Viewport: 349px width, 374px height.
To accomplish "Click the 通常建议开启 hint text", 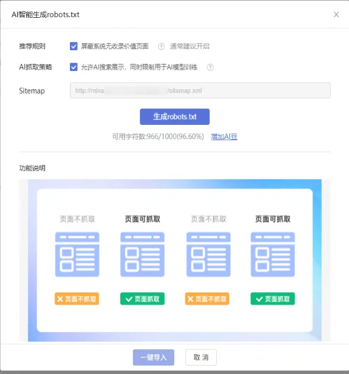I will pos(190,46).
